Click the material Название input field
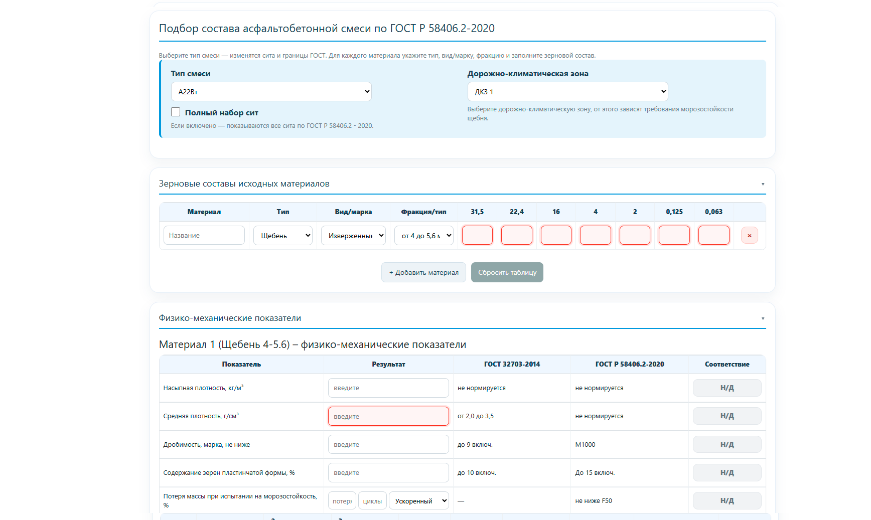This screenshot has height=520, width=871. pos(204,236)
